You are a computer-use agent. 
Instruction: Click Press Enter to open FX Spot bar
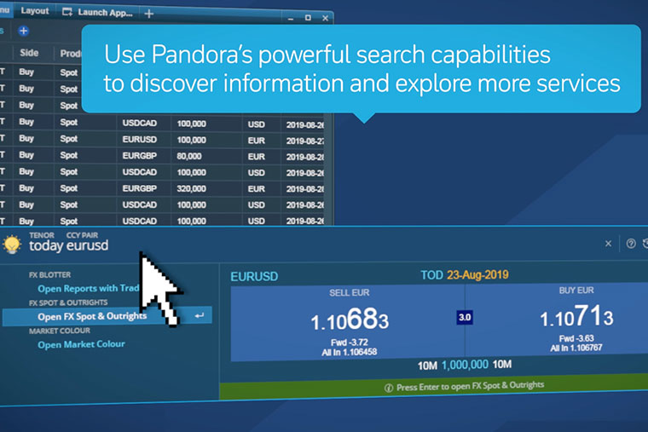[434, 386]
